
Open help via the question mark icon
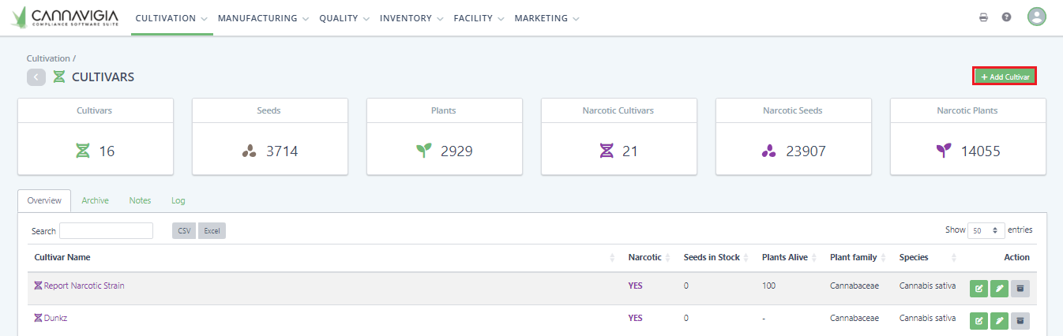point(1006,17)
